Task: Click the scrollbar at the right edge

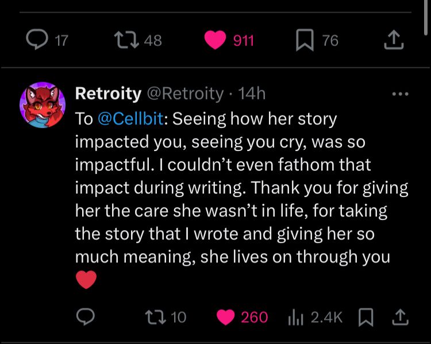Action: (424, 17)
